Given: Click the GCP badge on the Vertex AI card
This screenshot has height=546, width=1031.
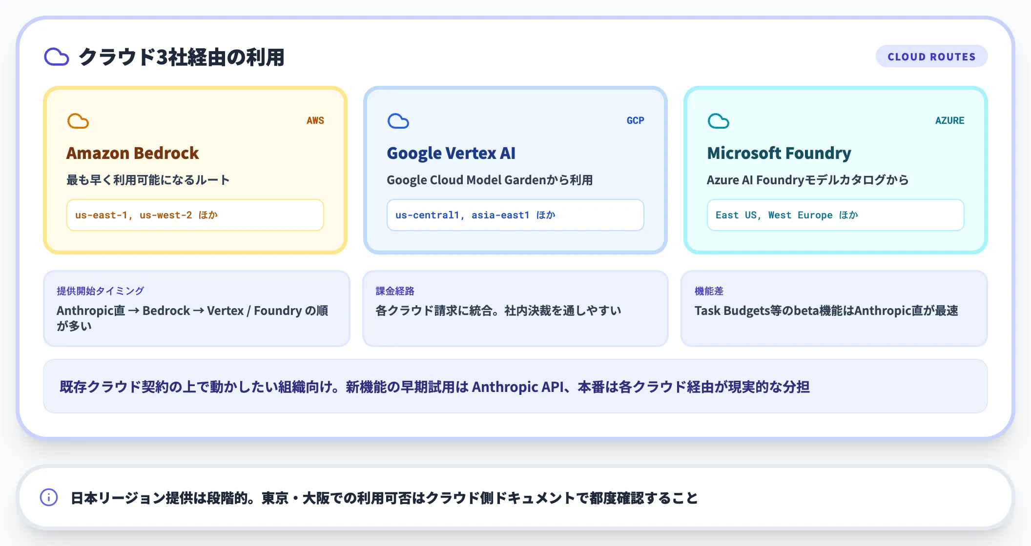Looking at the screenshot, I should pos(635,120).
